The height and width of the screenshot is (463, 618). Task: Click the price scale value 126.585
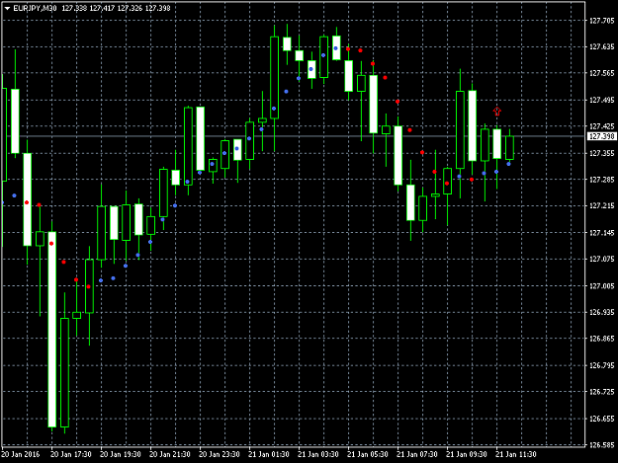[601, 445]
